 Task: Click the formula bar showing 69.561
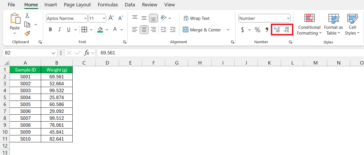[230, 53]
